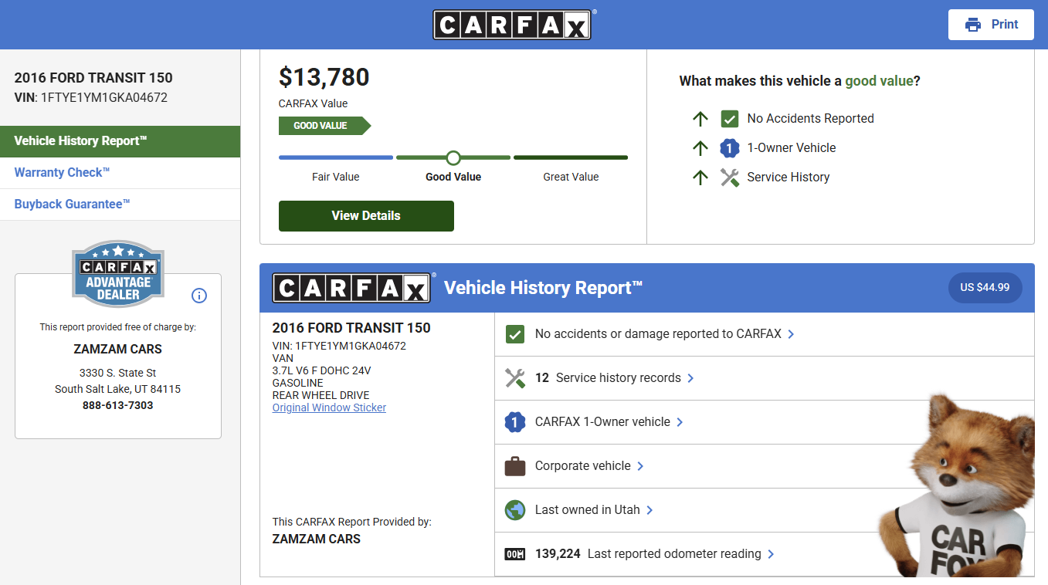Click the info icon beside Advantage Dealer badge
The height and width of the screenshot is (585, 1048).
[x=199, y=296]
